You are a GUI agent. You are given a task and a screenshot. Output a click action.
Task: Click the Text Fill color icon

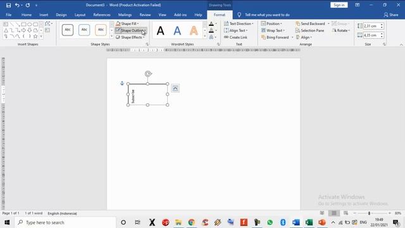(211, 24)
